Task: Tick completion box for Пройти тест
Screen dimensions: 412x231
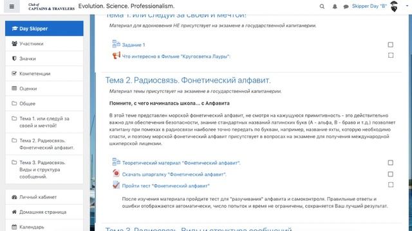Action: point(391,185)
